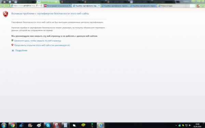Close the active 'Ошибка сертификата' tab
205x128 pixels.
tap(99, 6)
